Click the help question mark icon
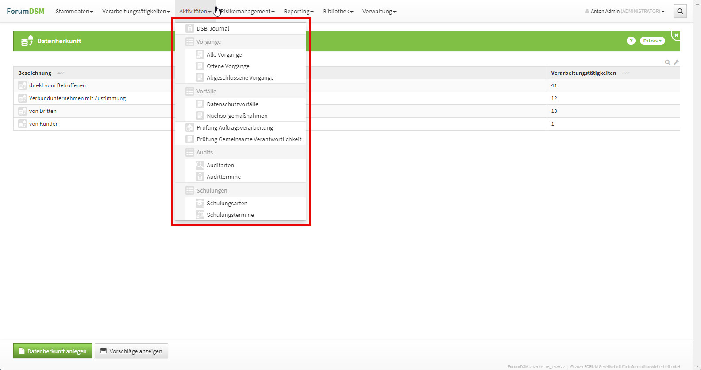The image size is (701, 370). click(631, 41)
